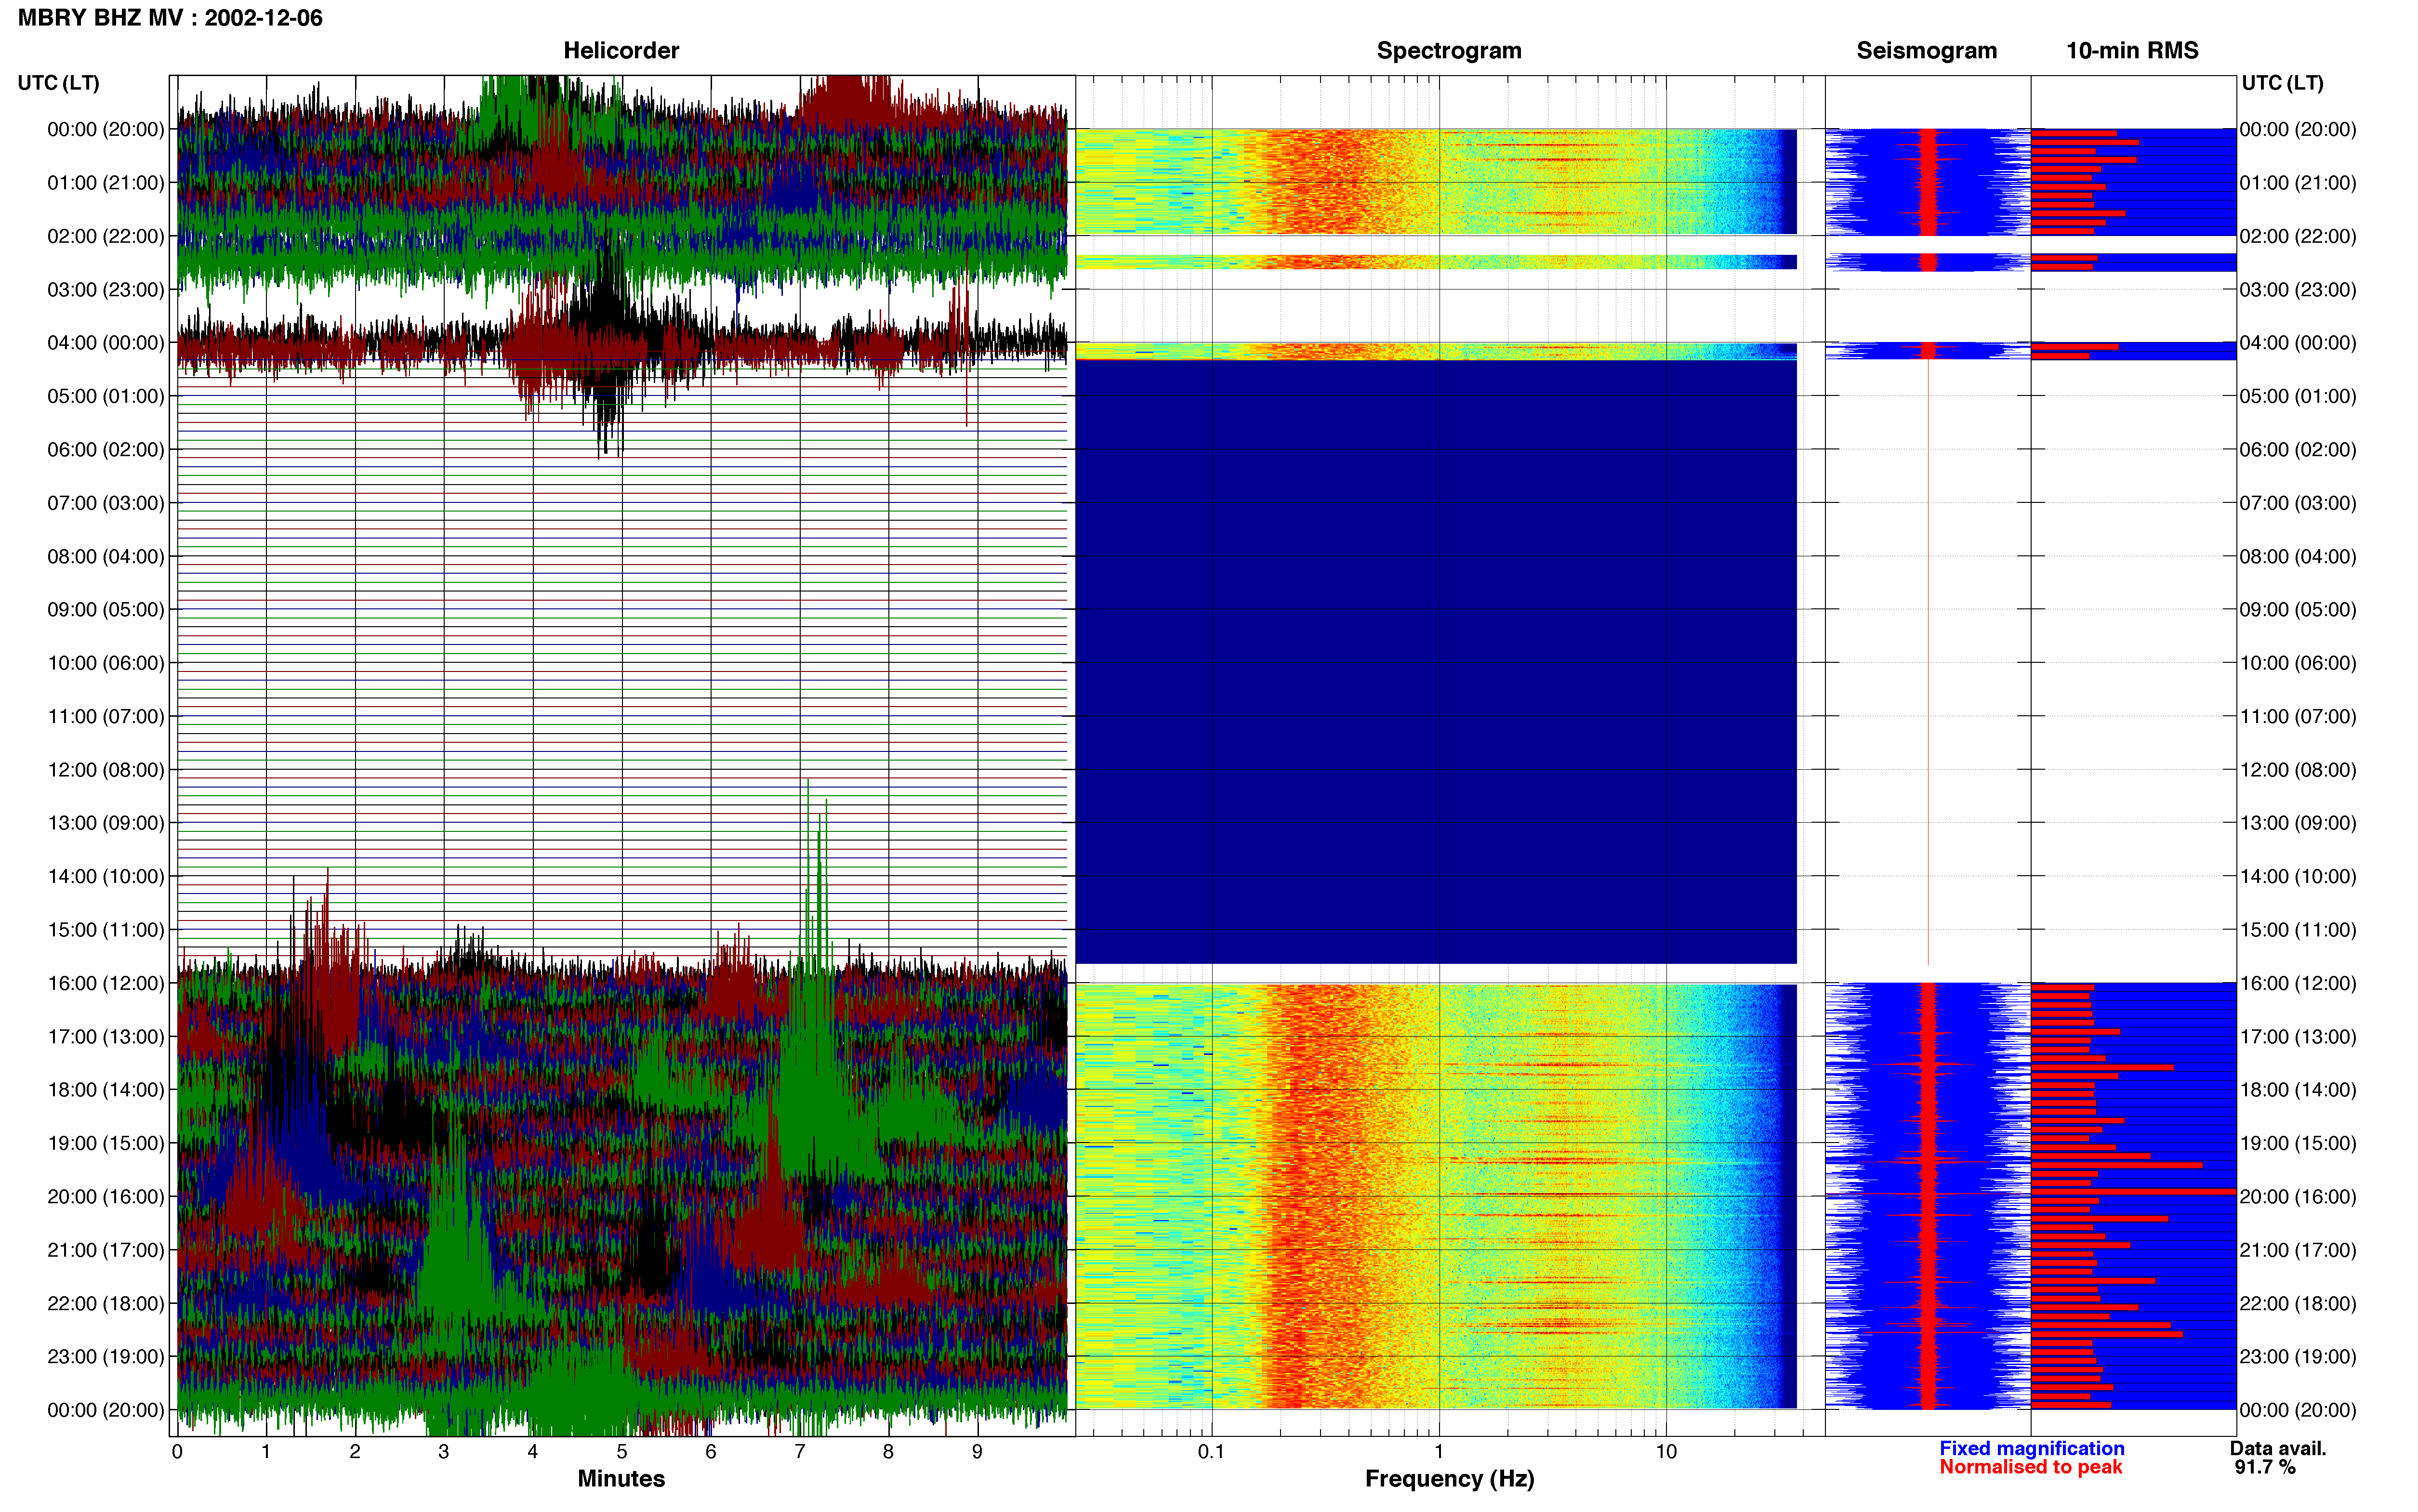Click the right '16:00 (12:00)' time label

pyautogui.click(x=2298, y=983)
